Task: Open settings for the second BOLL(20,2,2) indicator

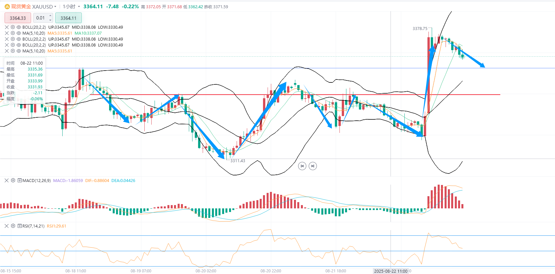Action: coord(13,39)
